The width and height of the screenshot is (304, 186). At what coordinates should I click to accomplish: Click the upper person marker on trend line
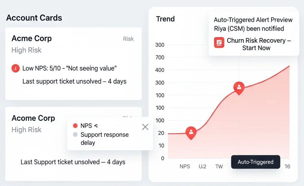(x=239, y=87)
